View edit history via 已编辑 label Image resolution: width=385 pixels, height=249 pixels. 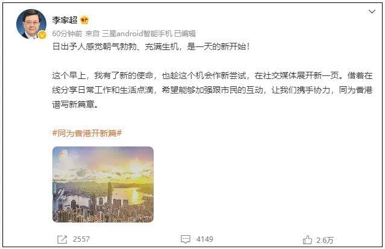(x=184, y=33)
